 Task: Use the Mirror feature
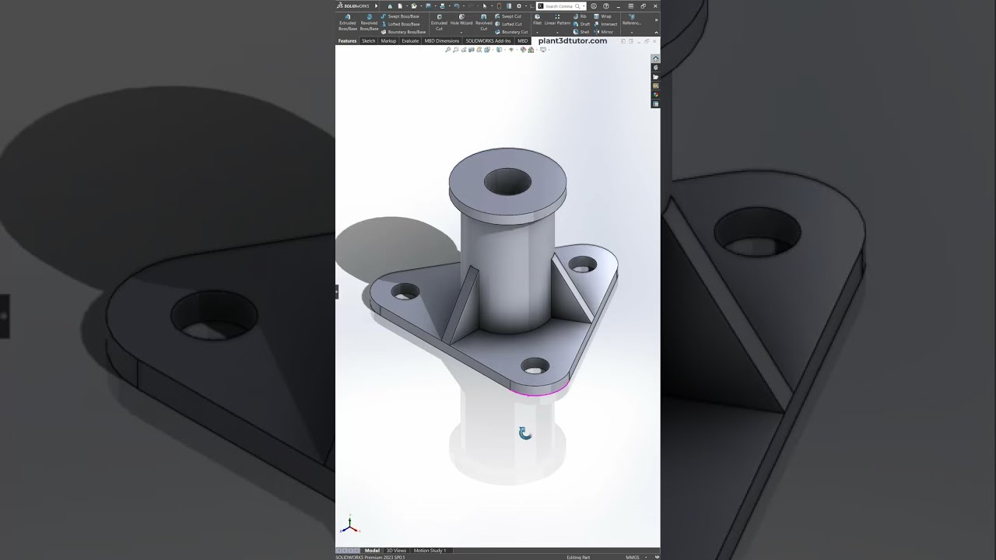pos(603,32)
